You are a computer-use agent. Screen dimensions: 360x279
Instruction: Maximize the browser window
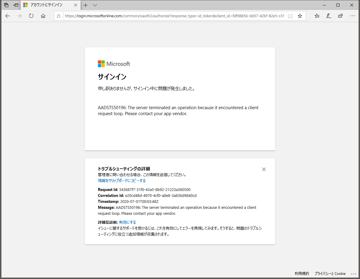(338, 5)
